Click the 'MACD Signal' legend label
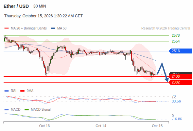Screen dimensions: 193x131 click(x=41, y=110)
